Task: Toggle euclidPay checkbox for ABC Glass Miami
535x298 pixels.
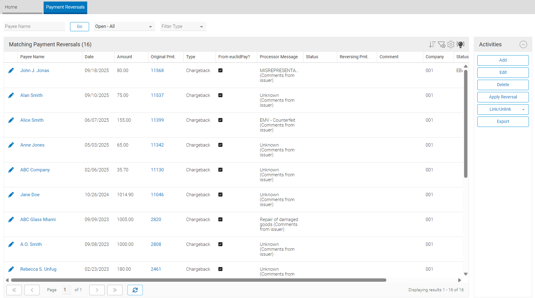Action: point(220,220)
